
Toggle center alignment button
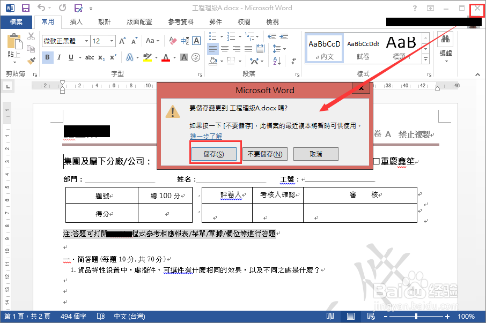tap(225, 49)
